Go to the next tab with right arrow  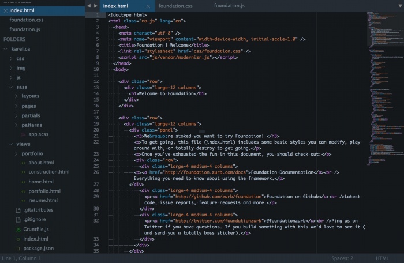click(95, 5)
